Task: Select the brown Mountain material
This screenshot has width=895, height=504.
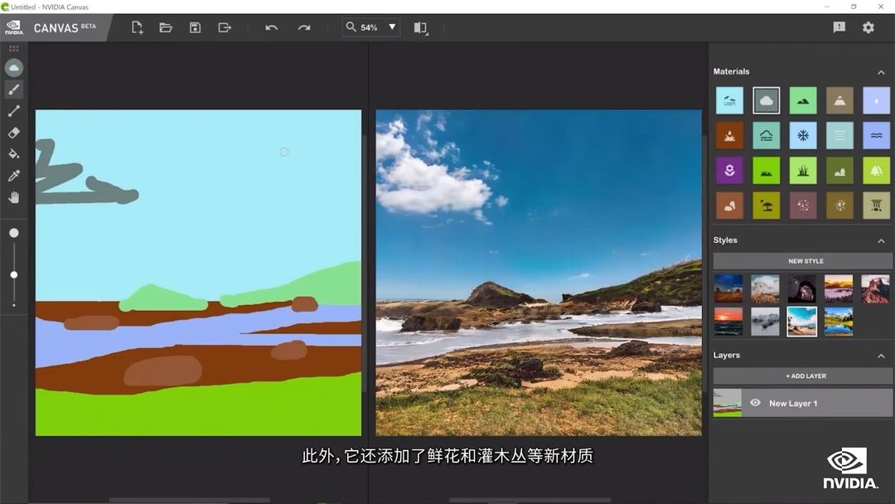Action: pyautogui.click(x=839, y=100)
